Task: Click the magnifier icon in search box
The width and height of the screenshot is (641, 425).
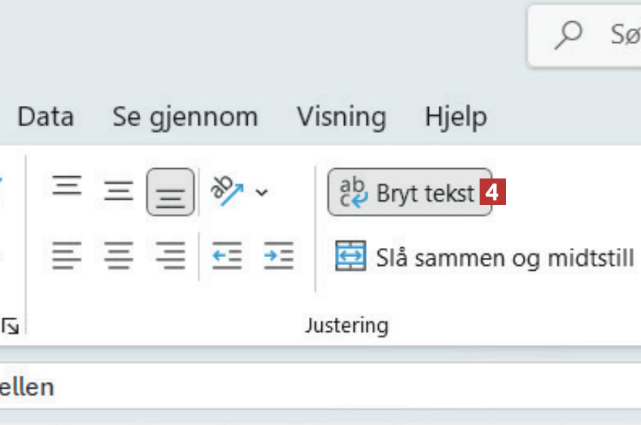Action: 570,34
